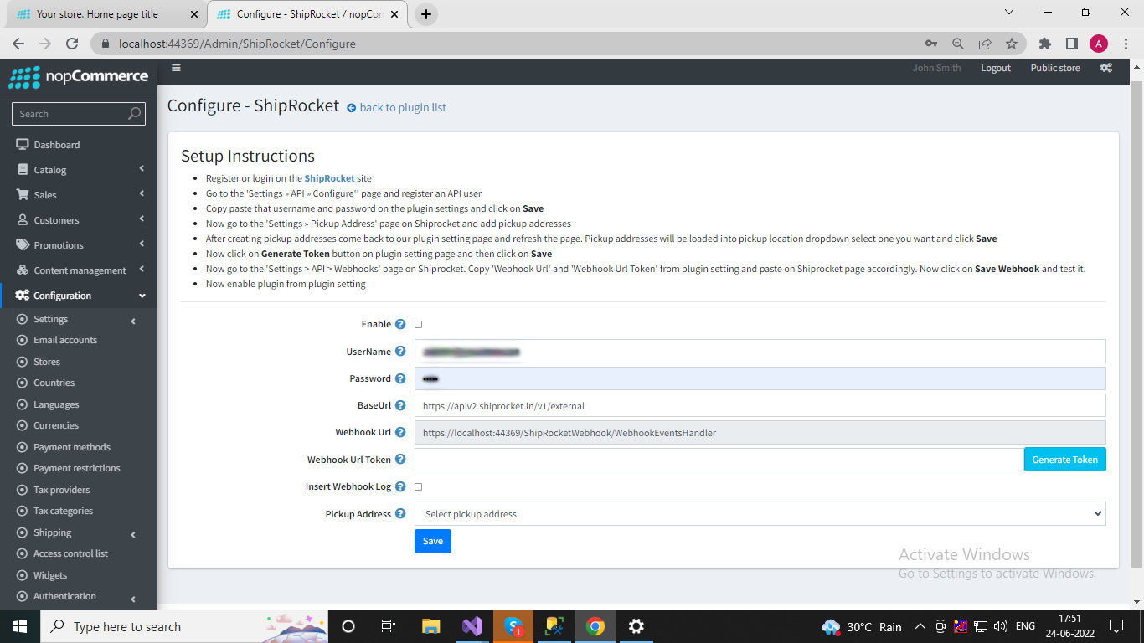Click the UserName input field

(760, 352)
